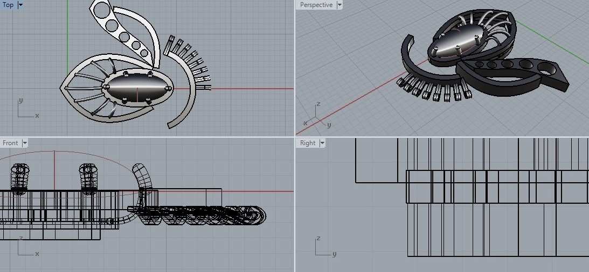Click the oval gemstone in Top view
Viewport: 589px width, 272px height.
coord(137,88)
